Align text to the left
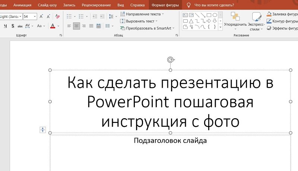Screen dimensions: 298x171 coord(69,26)
